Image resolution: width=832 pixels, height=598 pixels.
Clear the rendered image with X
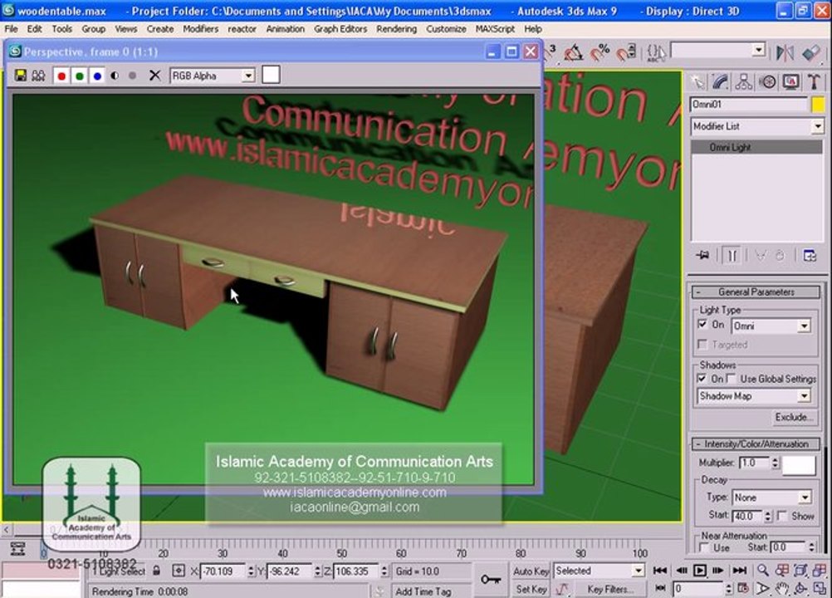click(x=154, y=76)
